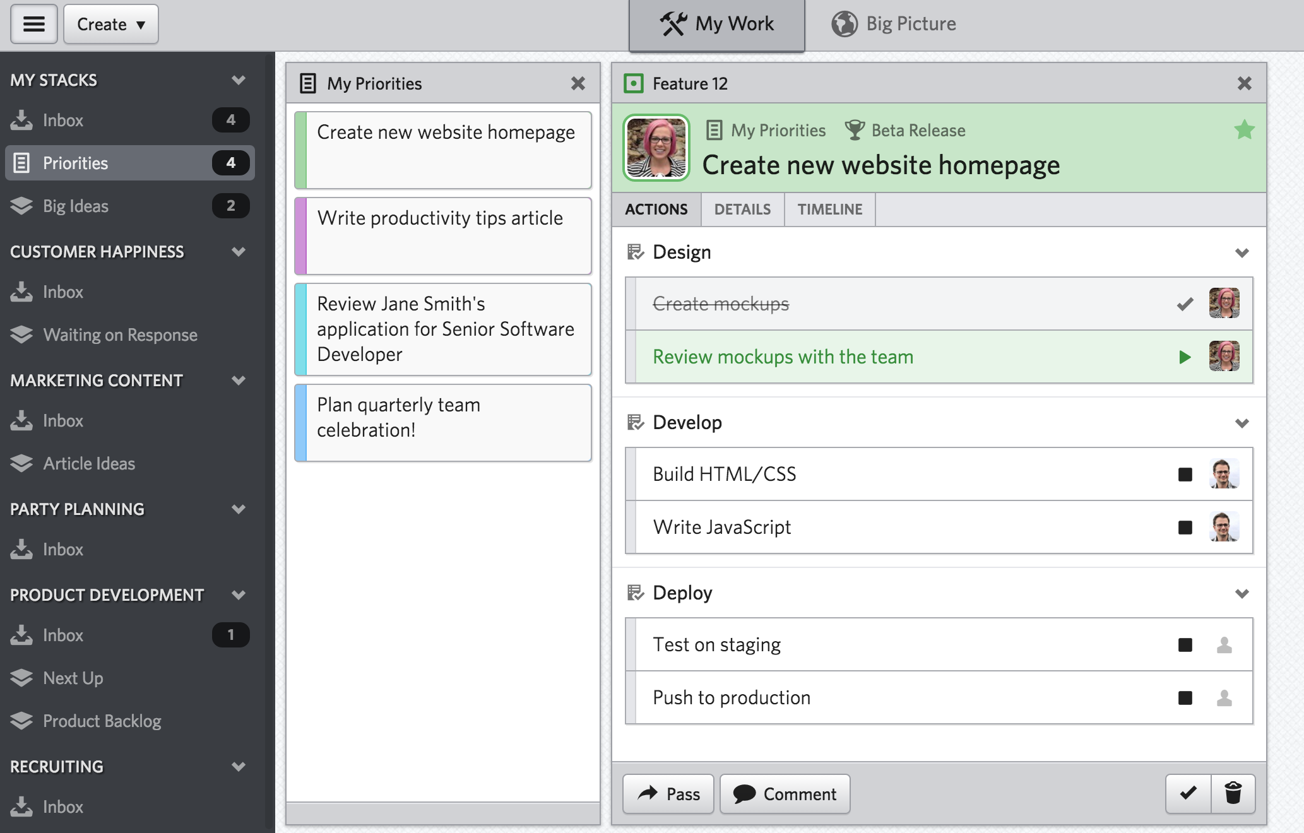This screenshot has width=1304, height=833.
Task: Toggle the completed Create mockups checkmark
Action: pyautogui.click(x=1185, y=304)
